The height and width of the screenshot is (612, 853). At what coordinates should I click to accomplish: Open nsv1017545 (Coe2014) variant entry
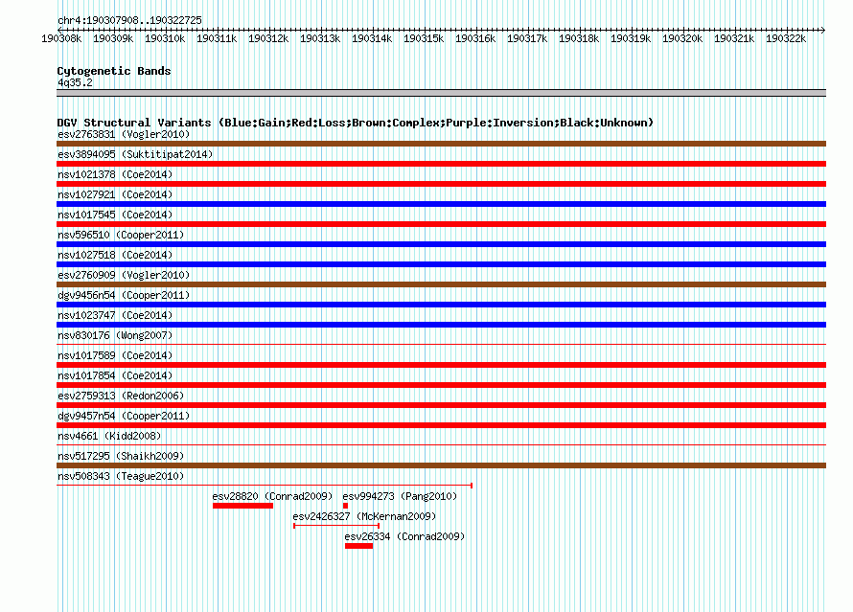point(115,215)
